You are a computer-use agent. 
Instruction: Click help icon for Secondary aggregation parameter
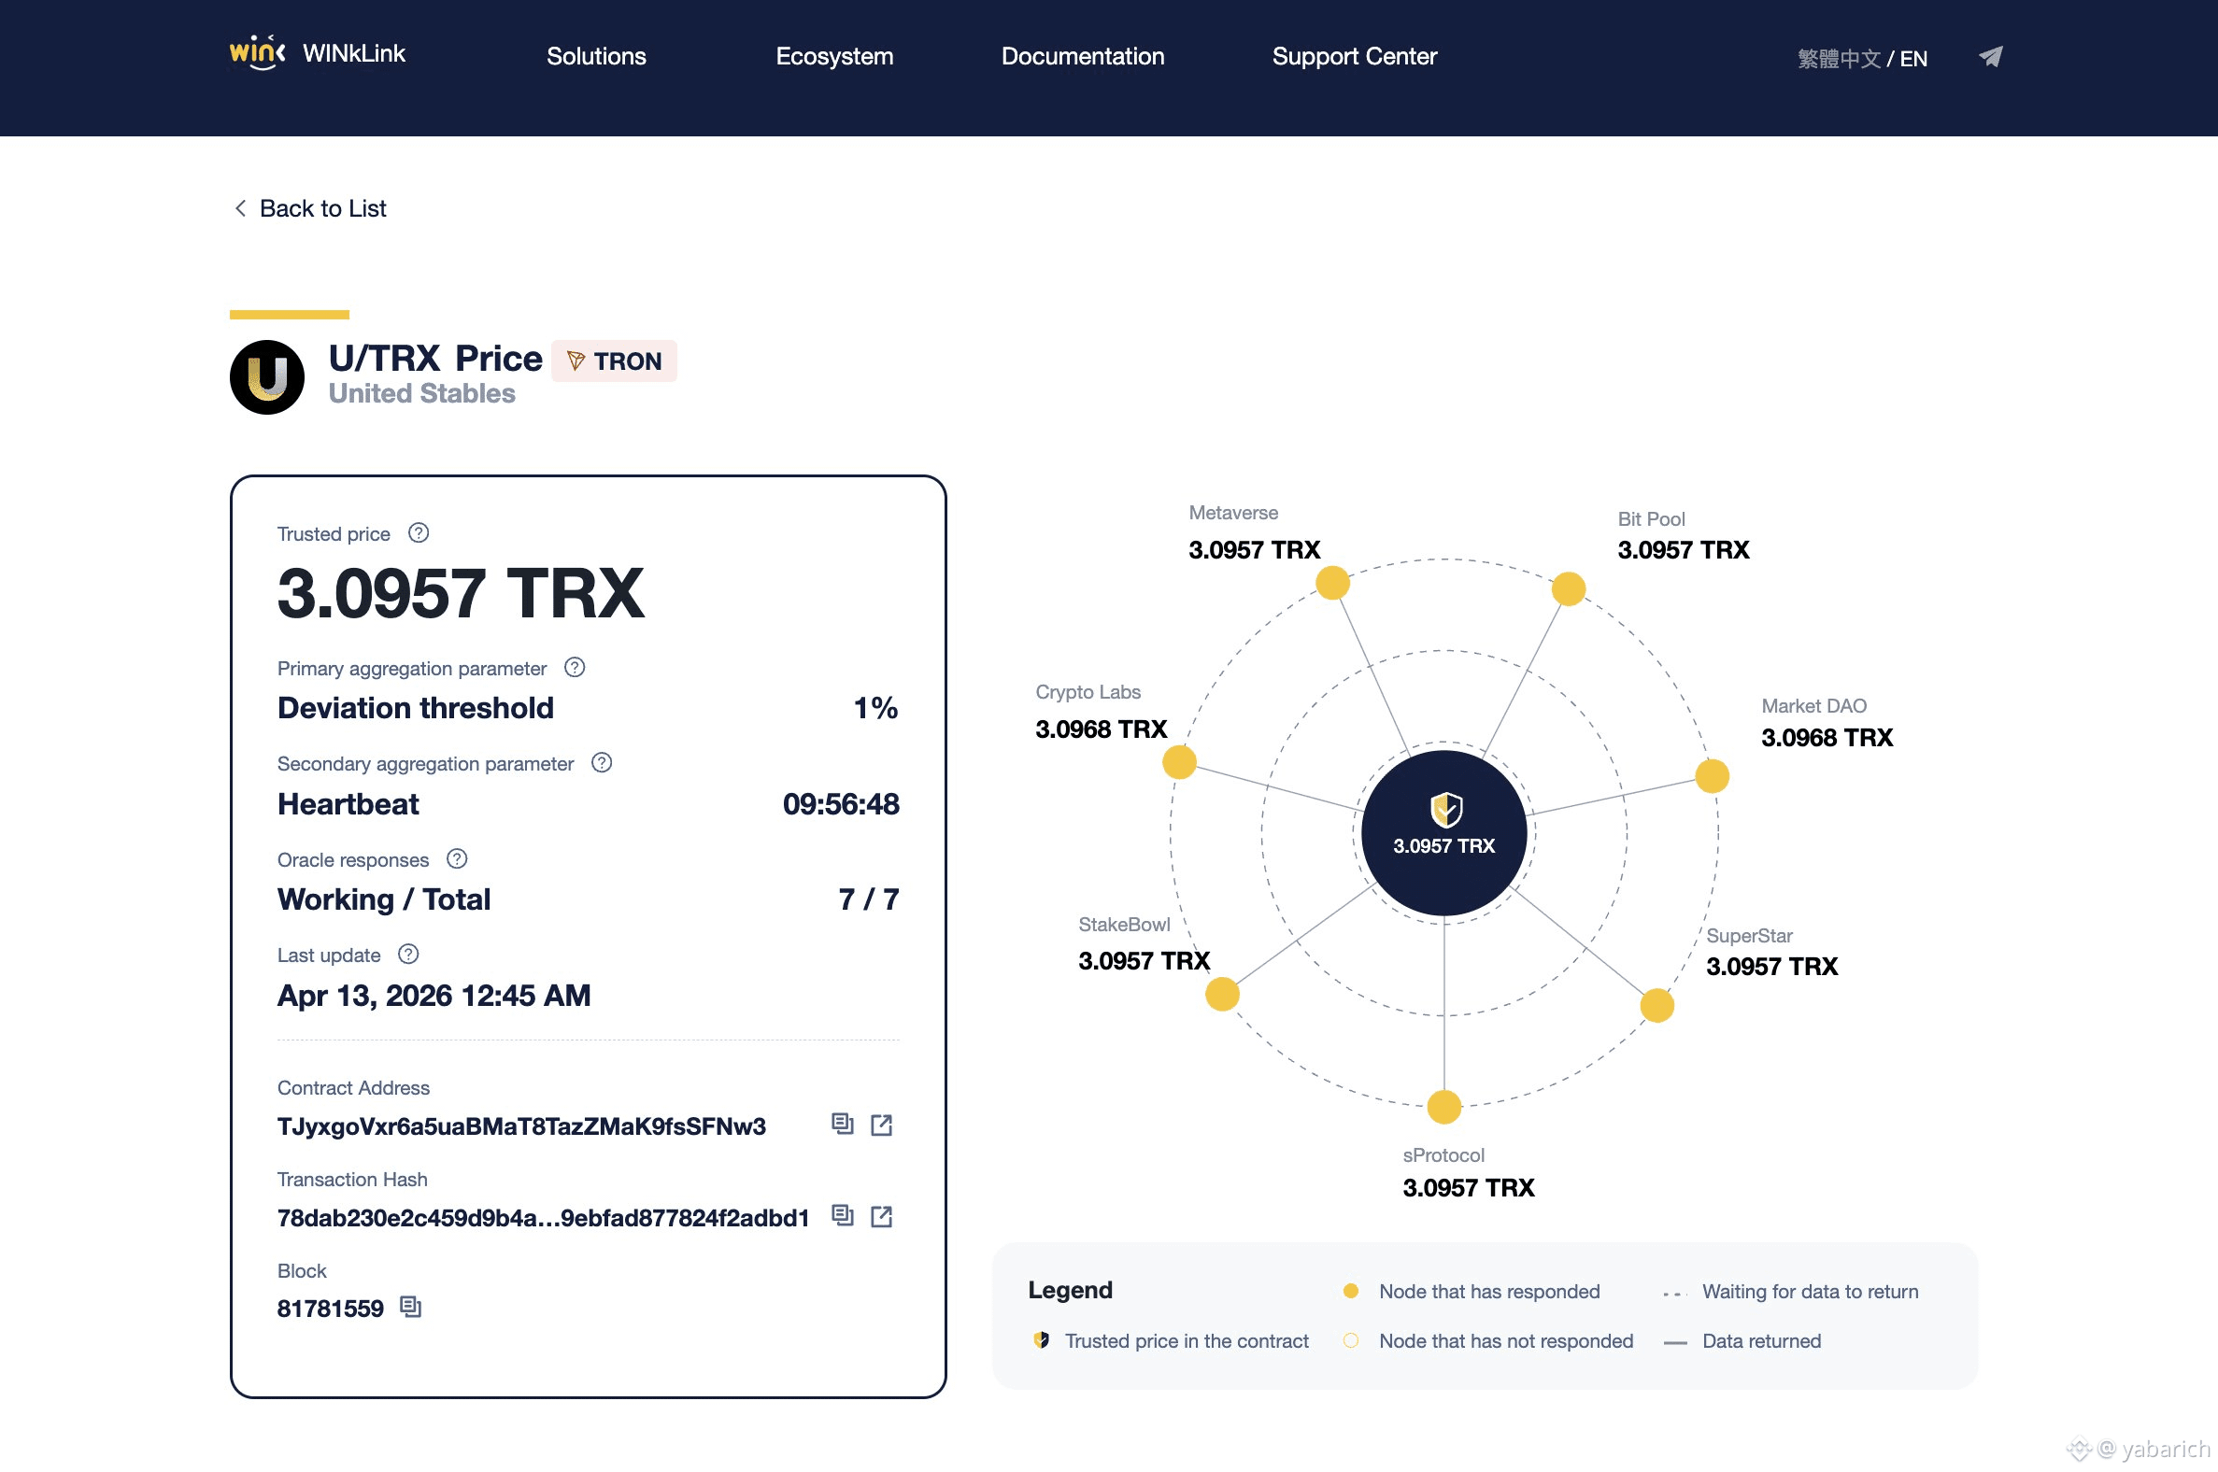(602, 763)
